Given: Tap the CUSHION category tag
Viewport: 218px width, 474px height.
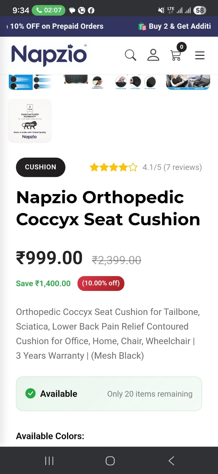Looking at the screenshot, I should click(x=40, y=167).
